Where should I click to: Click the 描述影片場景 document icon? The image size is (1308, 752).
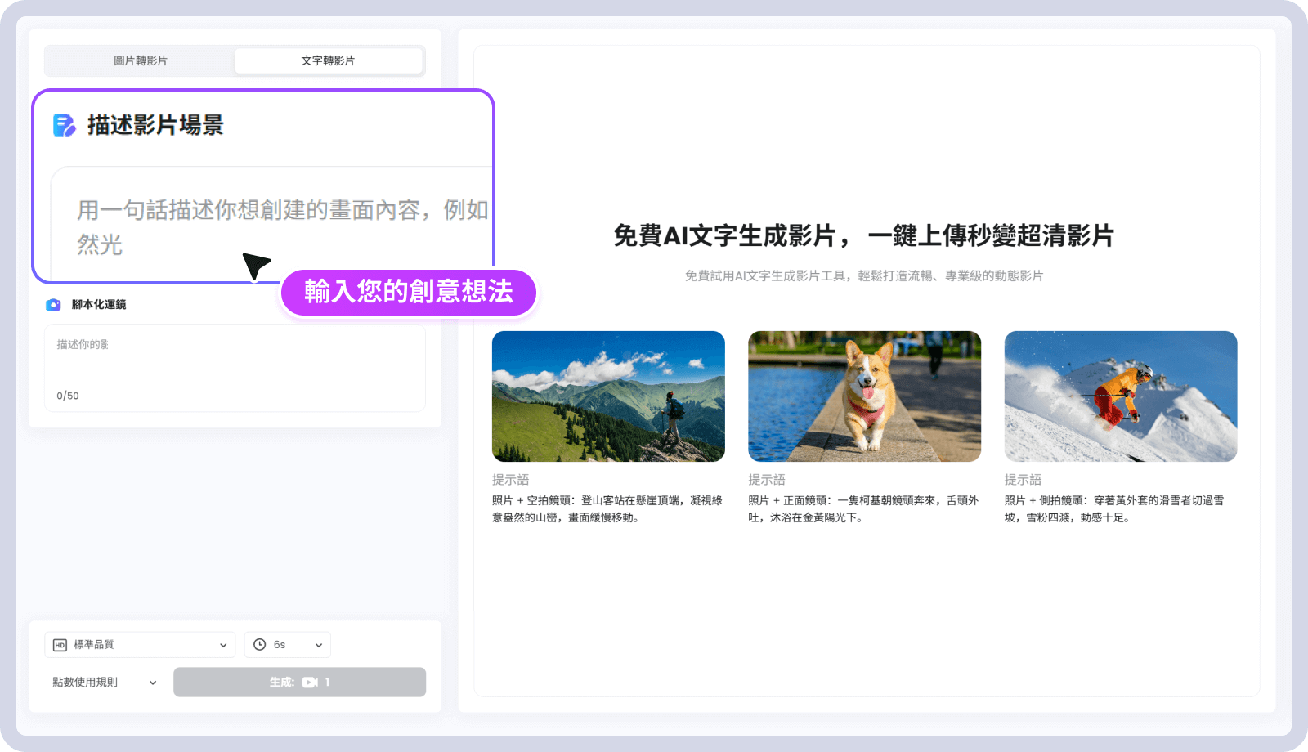coord(65,125)
